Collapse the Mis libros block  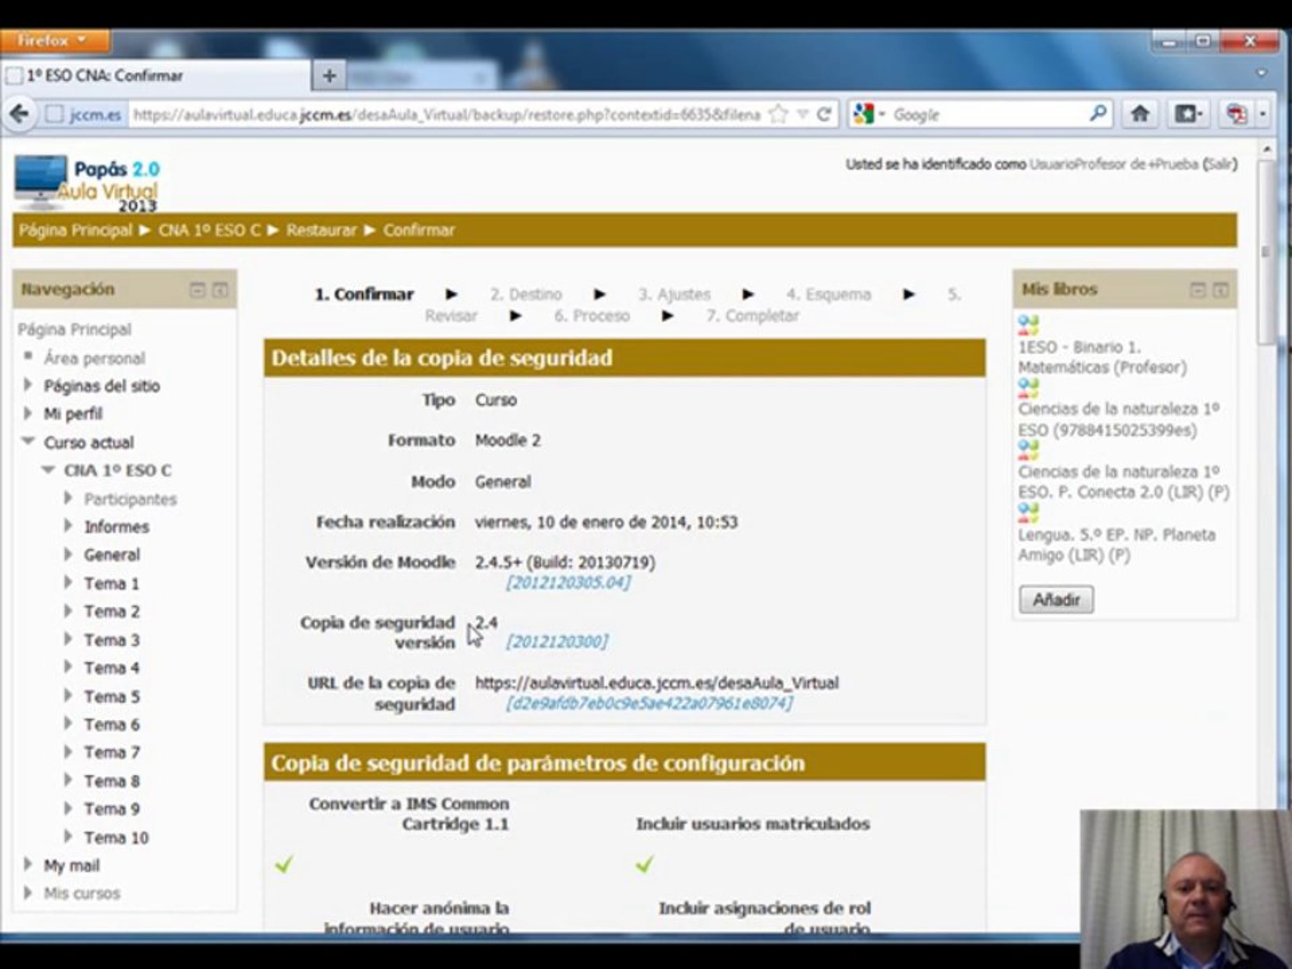pos(1198,290)
